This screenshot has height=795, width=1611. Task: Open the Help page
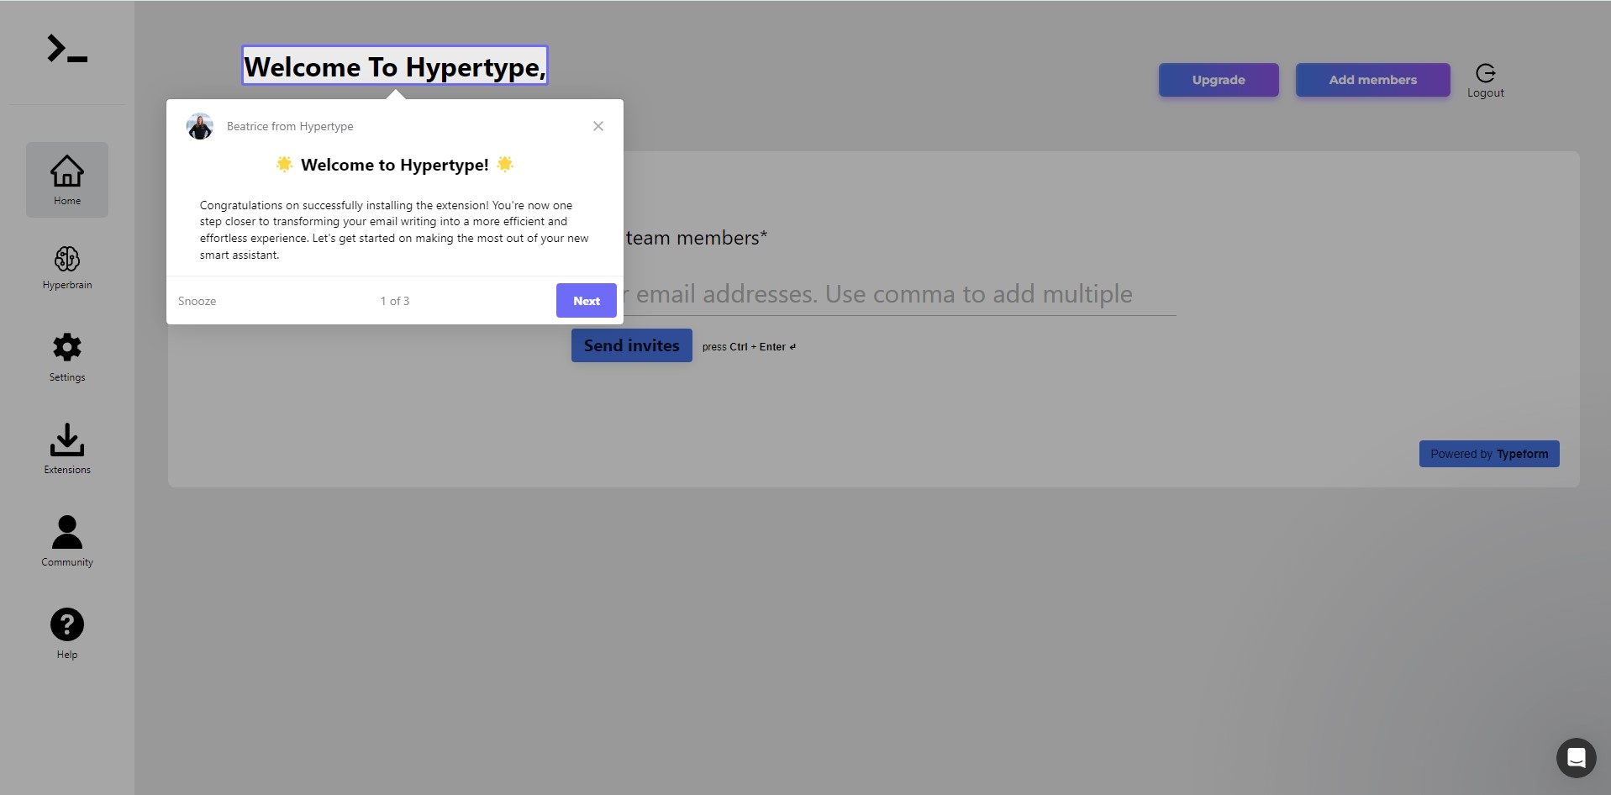click(x=67, y=634)
